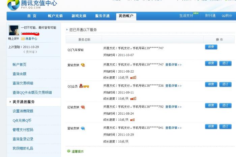Click 续费 for 蓝钻贵族
The height and width of the screenshot is (157, 236).
[211, 126]
